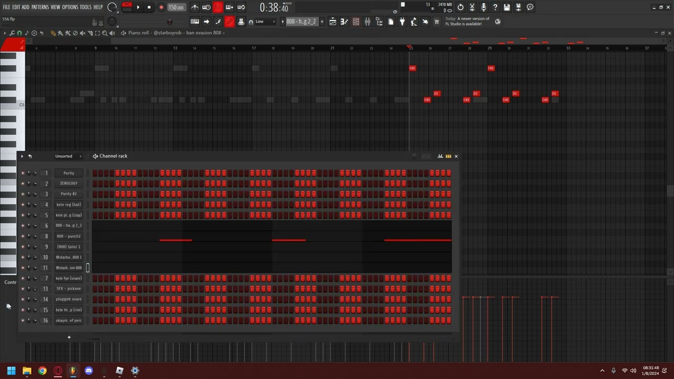Open the TOOLS menu

(86, 7)
